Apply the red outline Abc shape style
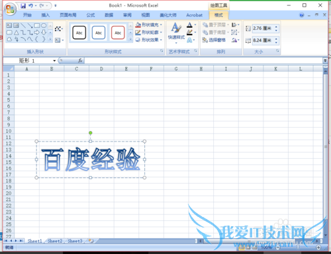331x254 pixels. [118, 32]
